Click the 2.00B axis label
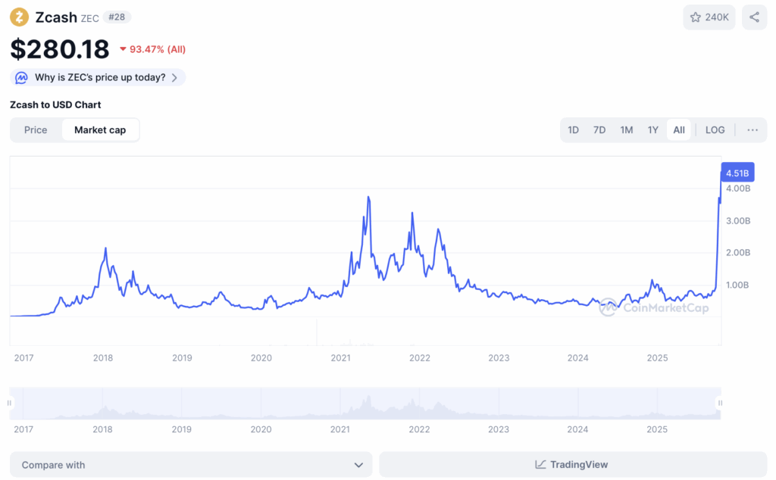Screen dimensions: 776x480 738,253
